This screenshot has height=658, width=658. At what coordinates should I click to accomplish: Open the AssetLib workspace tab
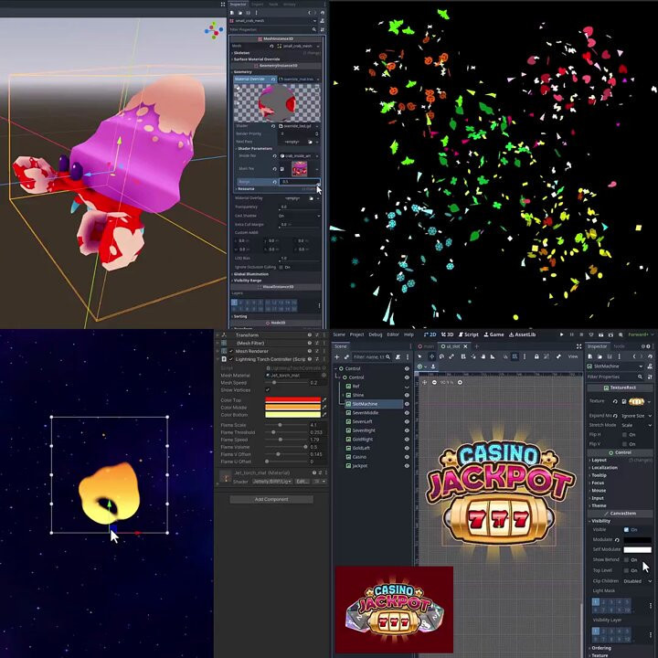522,334
